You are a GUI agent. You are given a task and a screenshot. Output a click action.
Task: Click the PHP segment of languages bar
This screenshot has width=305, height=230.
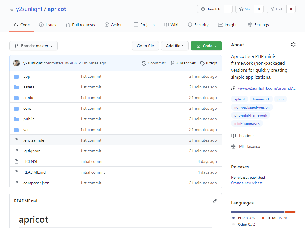click(257, 212)
